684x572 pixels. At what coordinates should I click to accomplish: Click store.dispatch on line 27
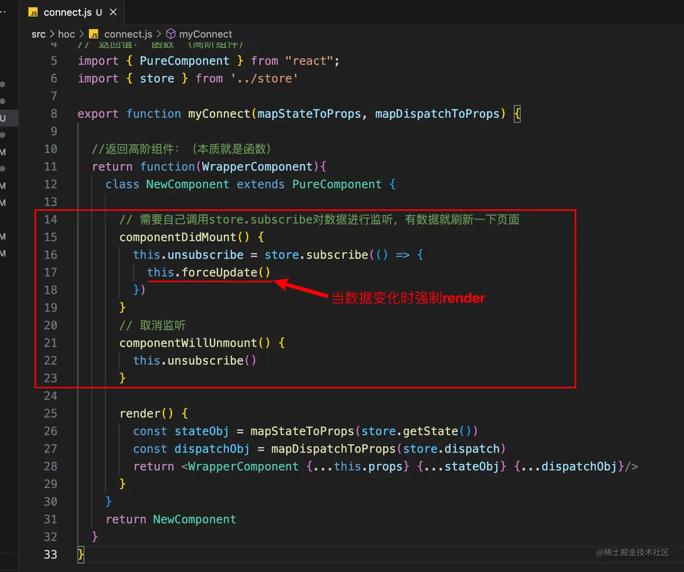(451, 449)
